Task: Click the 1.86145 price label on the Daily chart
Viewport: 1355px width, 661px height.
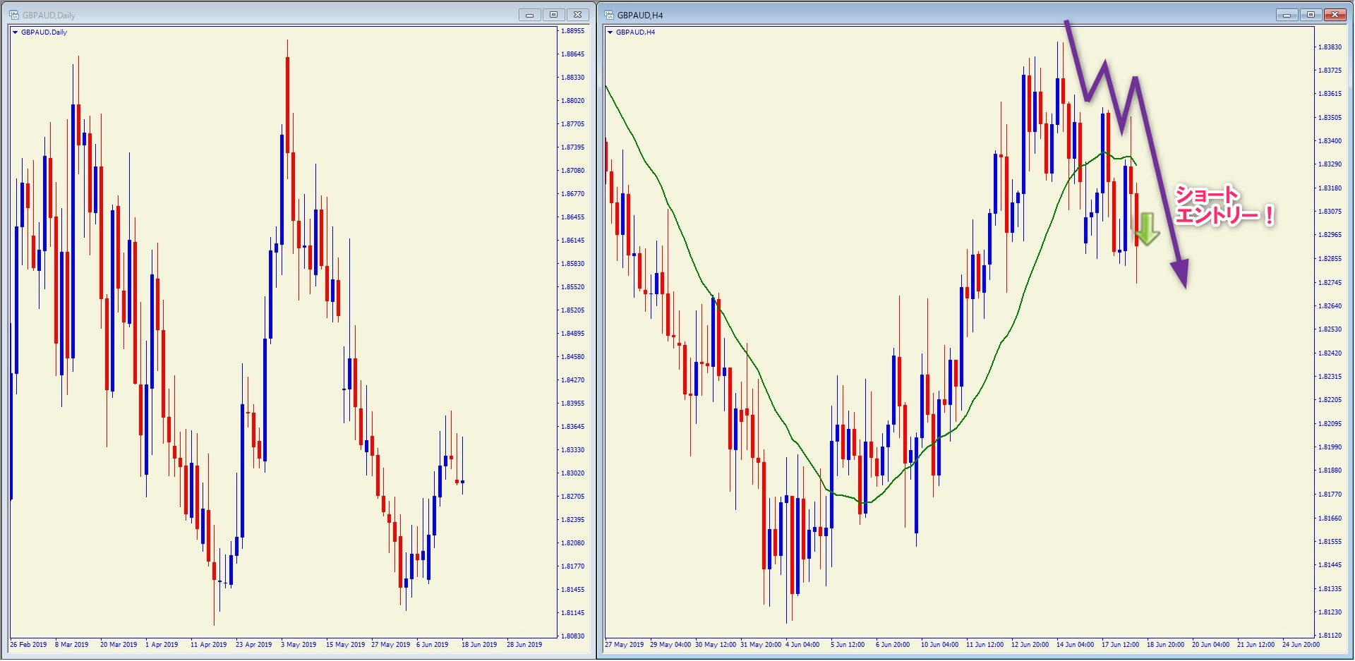Action: [573, 241]
